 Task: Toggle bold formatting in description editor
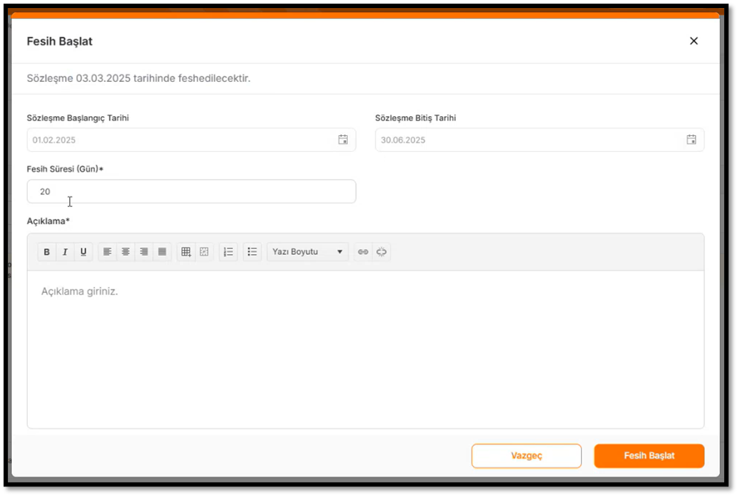(x=47, y=252)
